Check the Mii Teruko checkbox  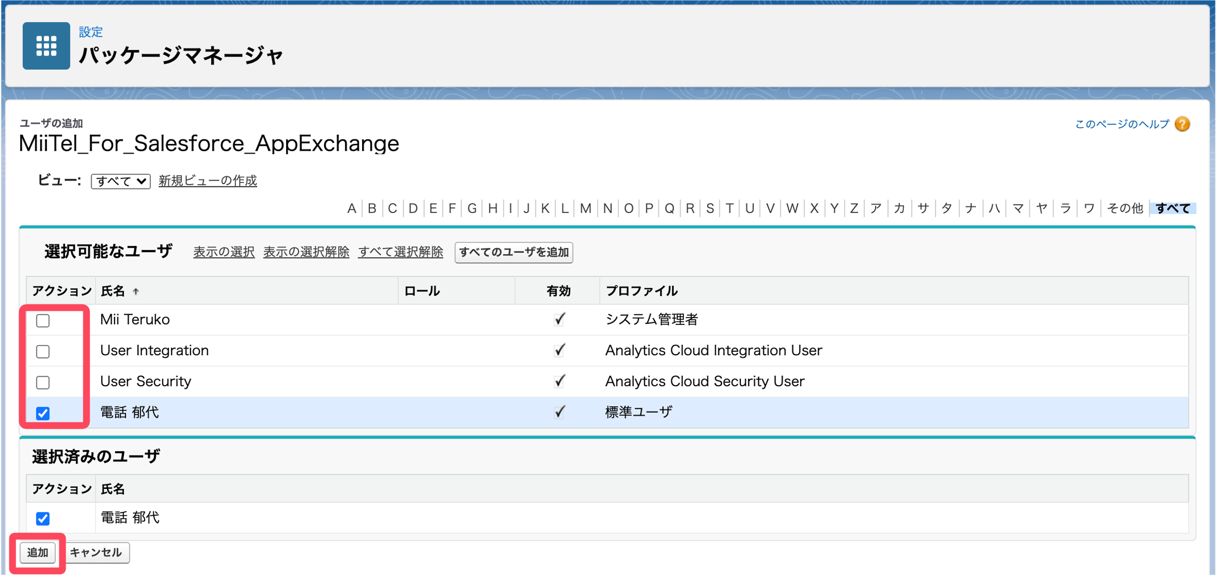click(43, 321)
